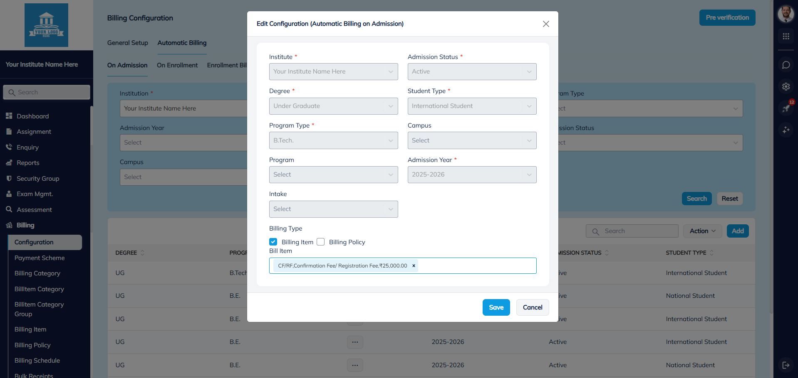Open the Admission Year 2025-2026 dropdown
Viewport: 798px width, 378px height.
(472, 174)
